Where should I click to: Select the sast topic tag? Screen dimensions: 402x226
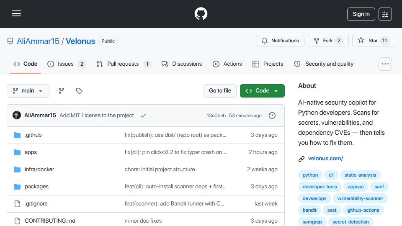click(x=332, y=210)
